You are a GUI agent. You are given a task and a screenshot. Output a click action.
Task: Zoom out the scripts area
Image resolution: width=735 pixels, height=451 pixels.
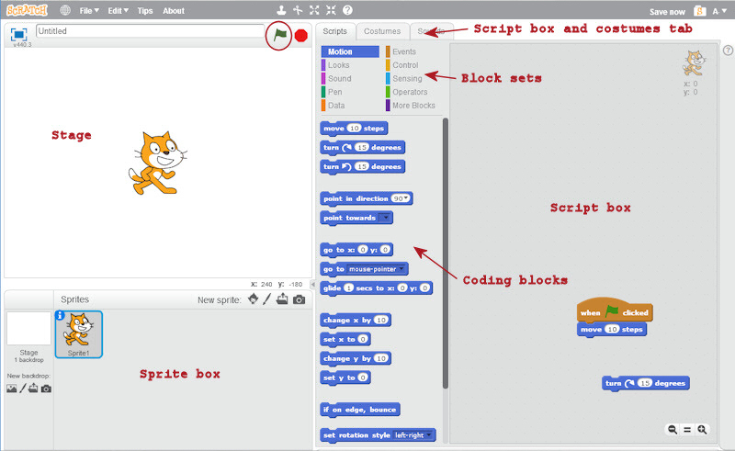[673, 430]
